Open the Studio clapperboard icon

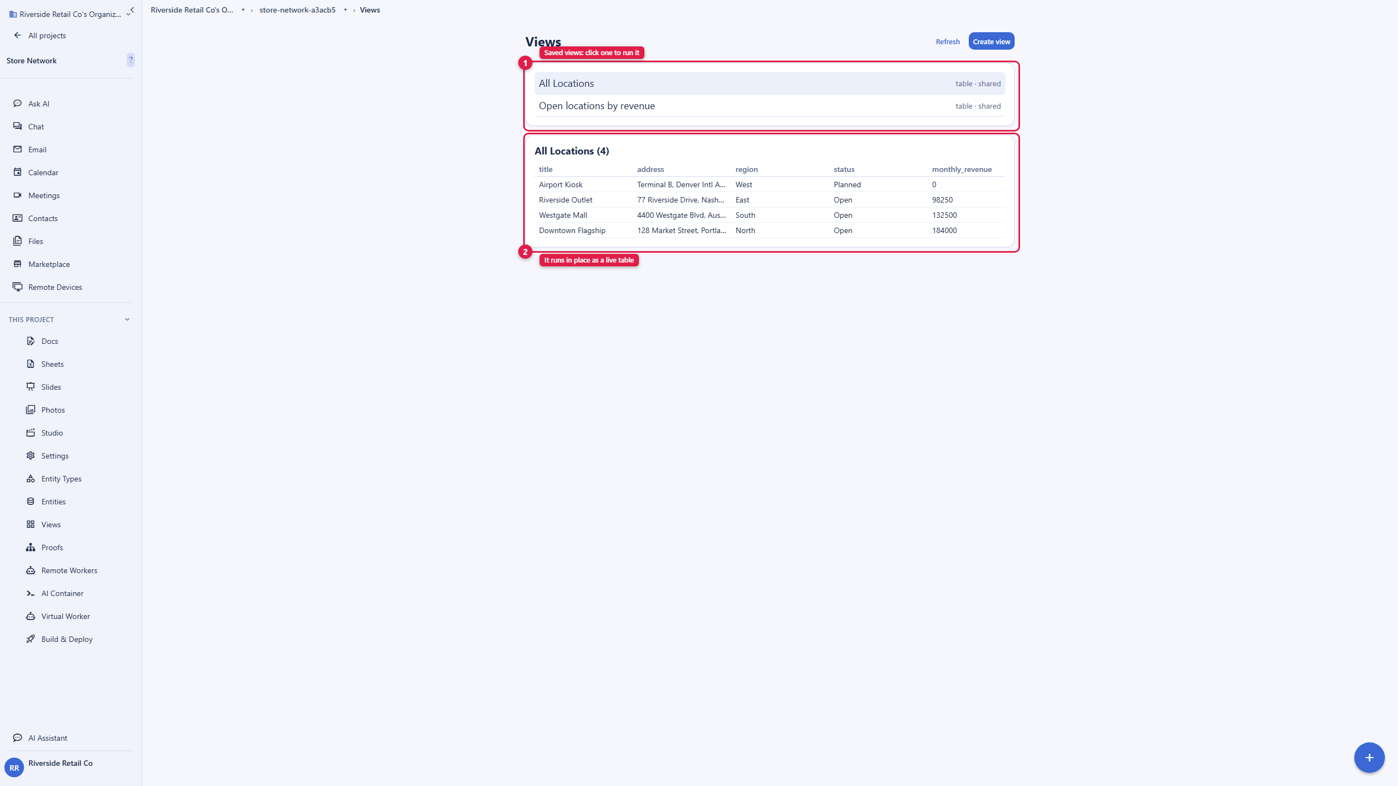[x=31, y=432]
